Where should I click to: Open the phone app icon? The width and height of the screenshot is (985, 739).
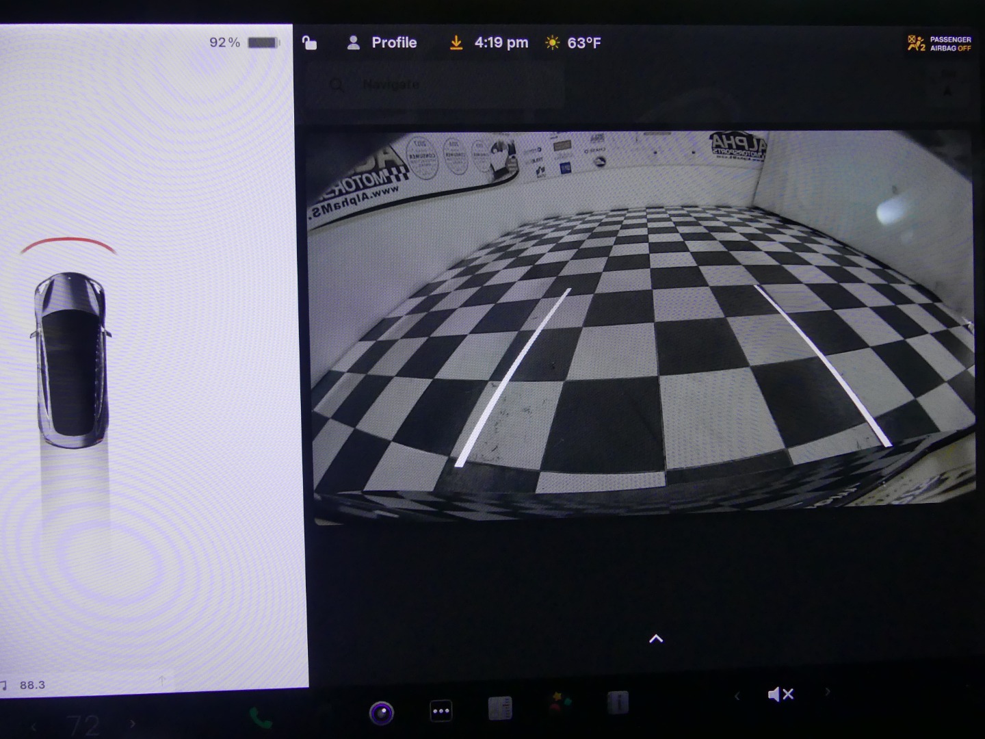[261, 717]
